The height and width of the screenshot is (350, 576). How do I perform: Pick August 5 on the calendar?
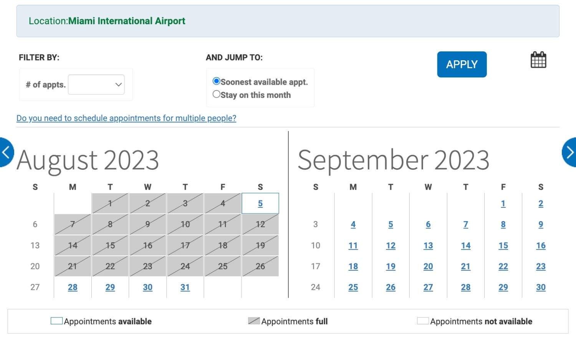[260, 204]
